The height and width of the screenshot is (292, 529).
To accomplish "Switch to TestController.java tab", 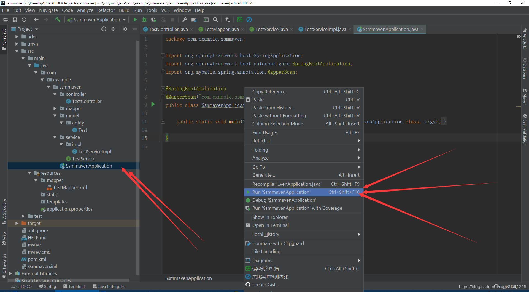I will click(168, 29).
